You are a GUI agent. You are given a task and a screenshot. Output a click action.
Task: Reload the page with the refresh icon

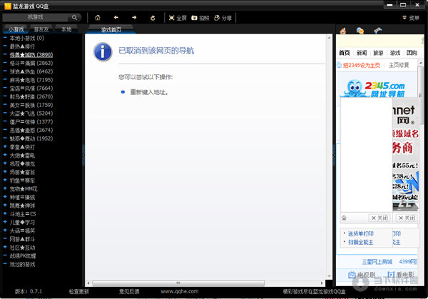click(x=153, y=17)
